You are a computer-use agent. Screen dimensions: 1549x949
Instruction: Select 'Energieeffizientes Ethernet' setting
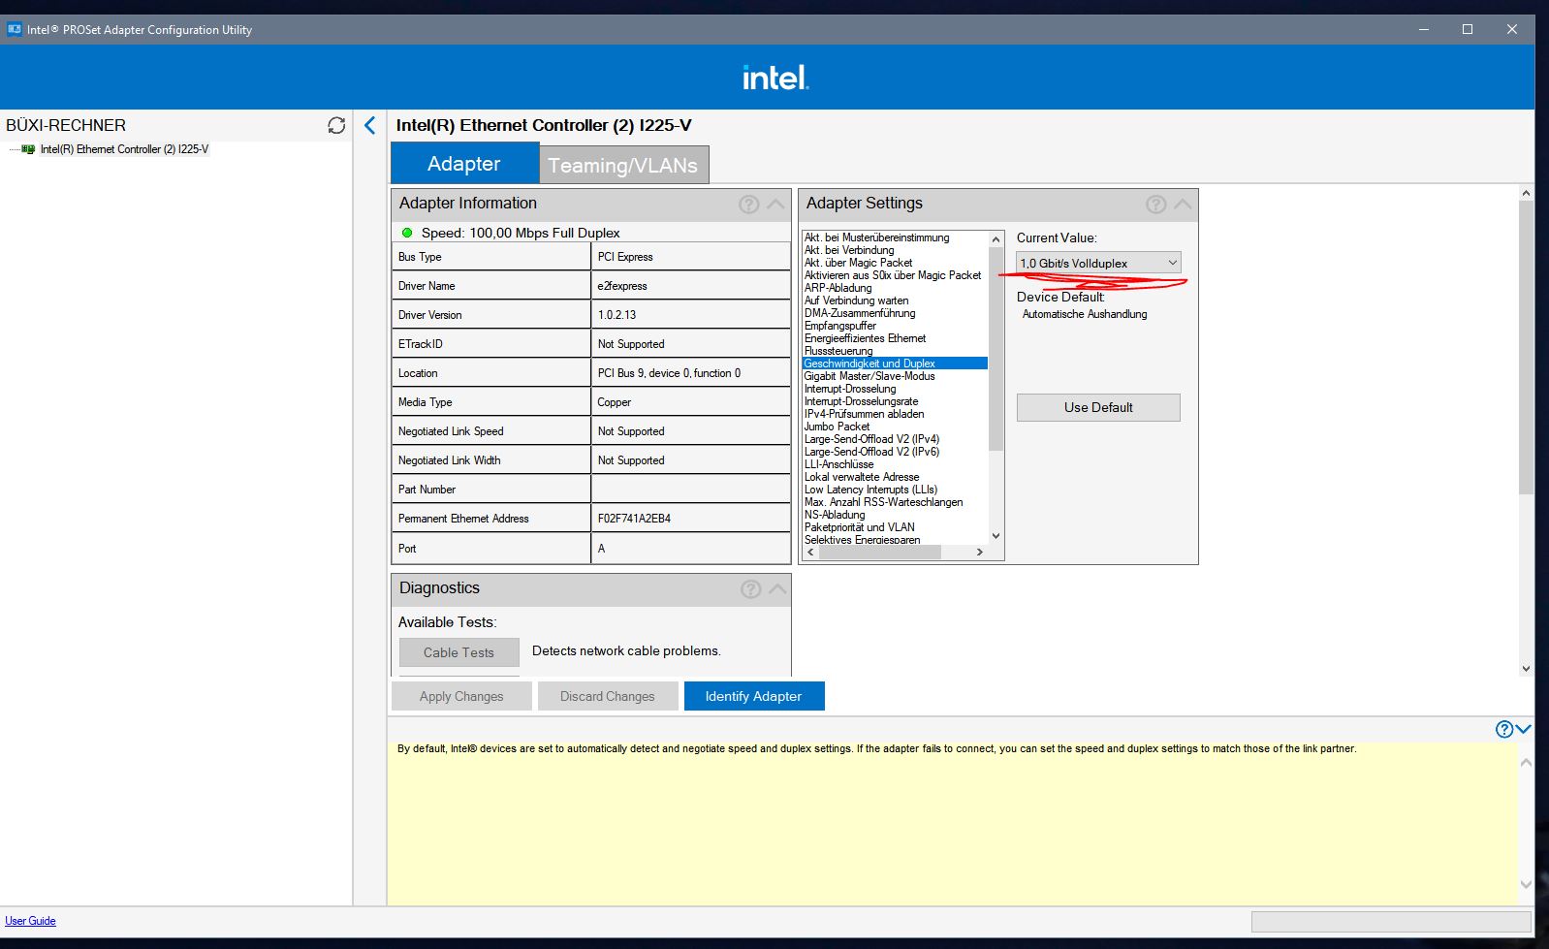click(865, 338)
